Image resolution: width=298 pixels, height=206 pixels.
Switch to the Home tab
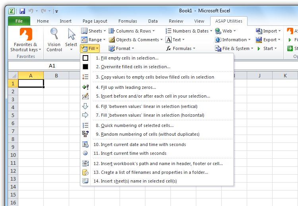point(43,21)
